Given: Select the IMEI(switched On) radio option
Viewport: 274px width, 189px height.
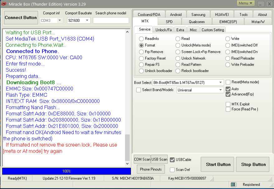Looking at the screenshot, I should 228,52.
